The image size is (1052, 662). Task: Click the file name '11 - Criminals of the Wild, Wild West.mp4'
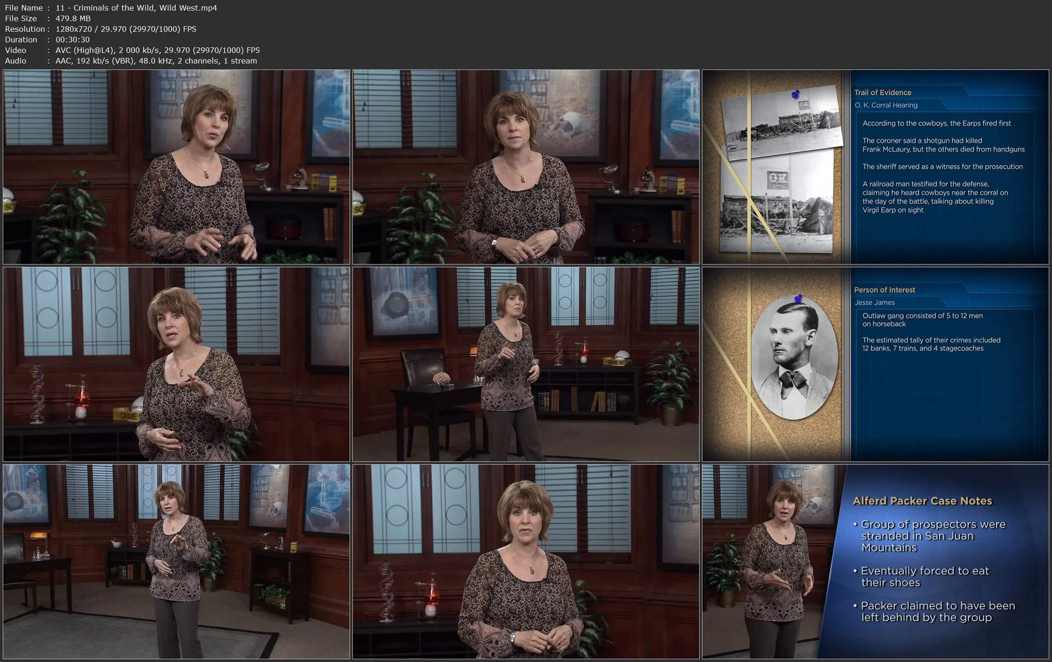click(136, 8)
